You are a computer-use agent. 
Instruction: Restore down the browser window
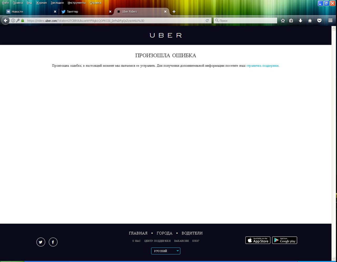(327, 3)
